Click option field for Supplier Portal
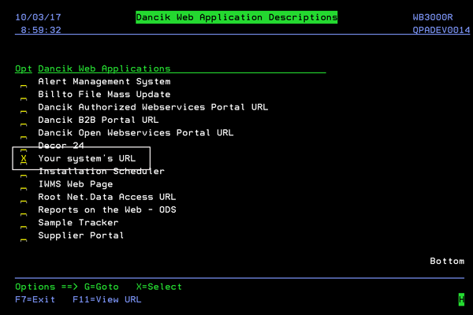Viewport: 473px width, 315px height. coord(24,235)
